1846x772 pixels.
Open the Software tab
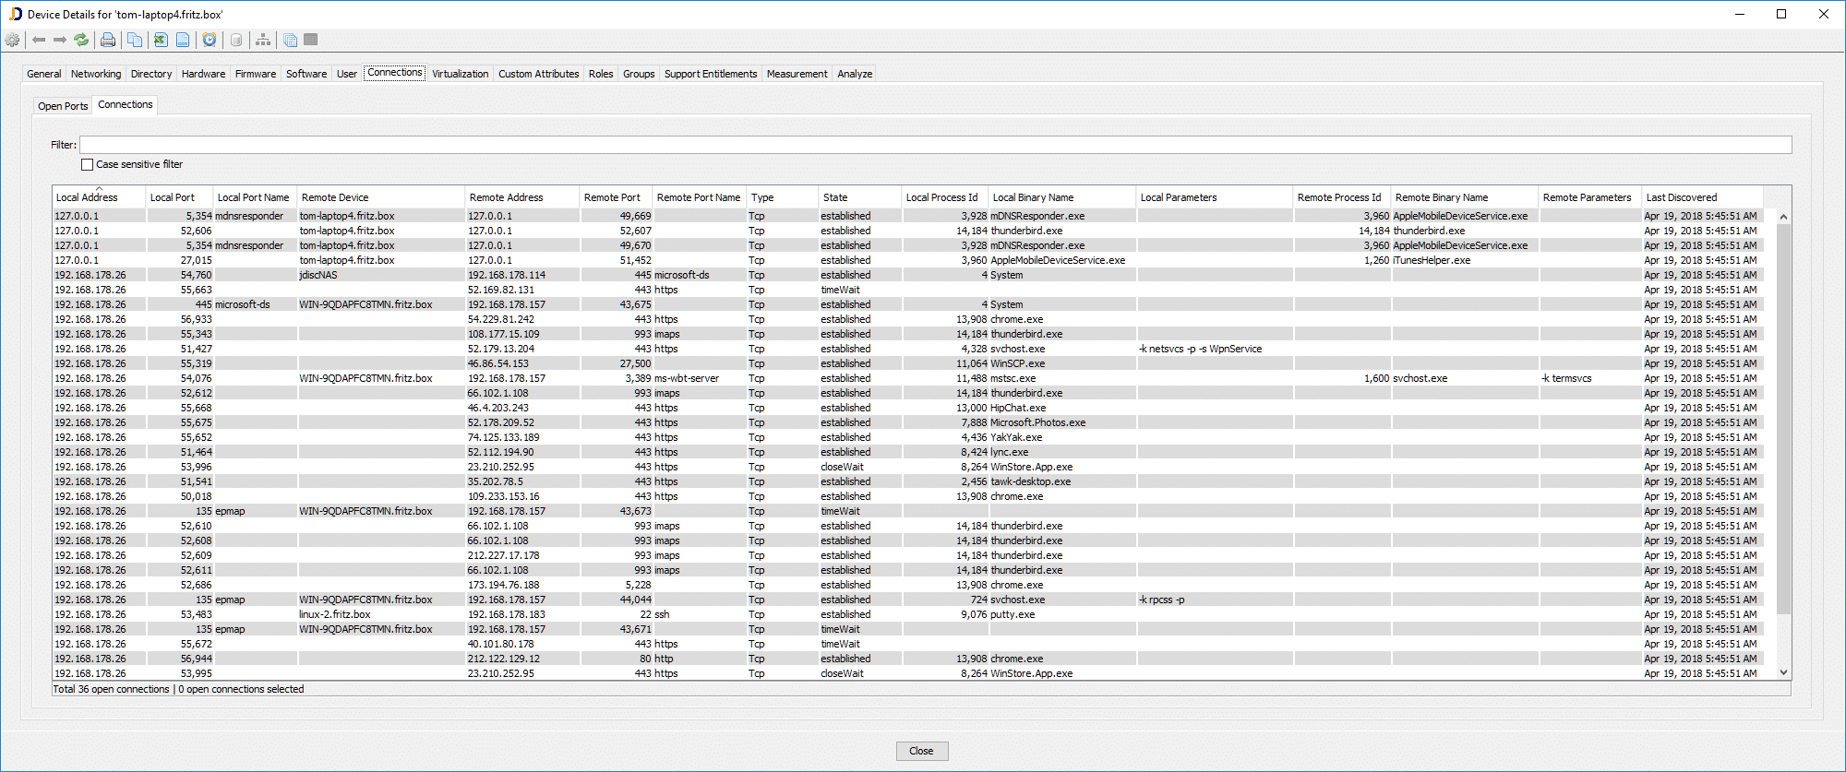(306, 74)
